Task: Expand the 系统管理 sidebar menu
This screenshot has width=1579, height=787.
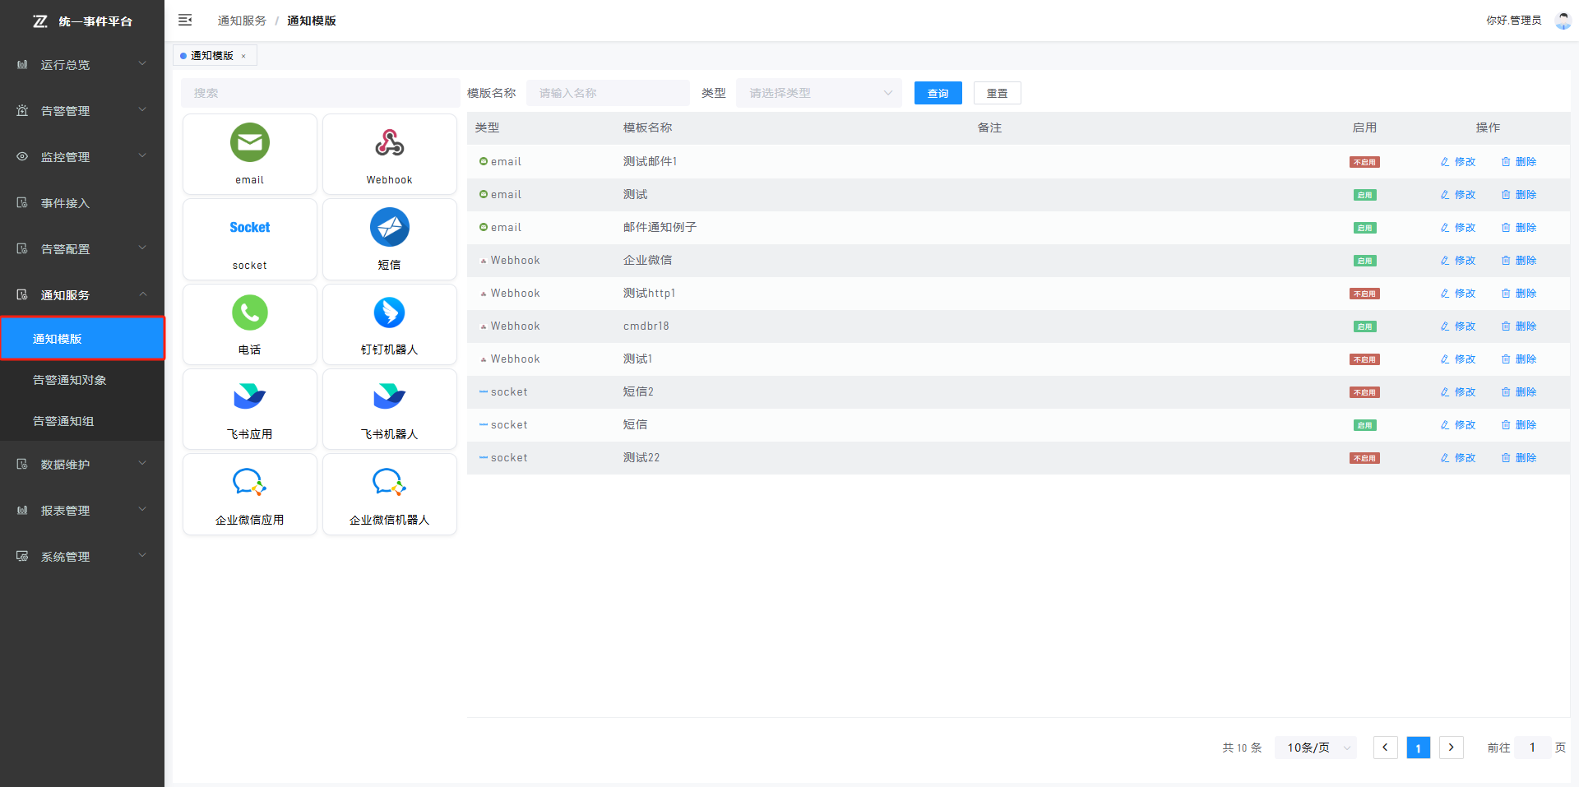Action: (82, 556)
